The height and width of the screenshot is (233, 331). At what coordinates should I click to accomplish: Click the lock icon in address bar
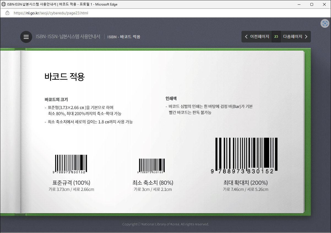point(7,13)
